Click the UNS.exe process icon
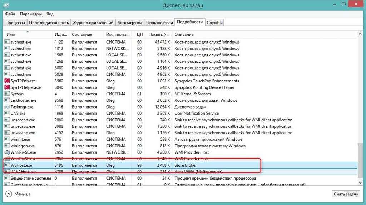 pos(7,113)
